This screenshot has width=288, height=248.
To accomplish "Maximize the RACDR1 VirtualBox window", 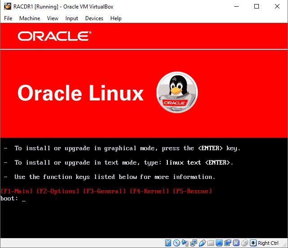I will pos(257,6).
